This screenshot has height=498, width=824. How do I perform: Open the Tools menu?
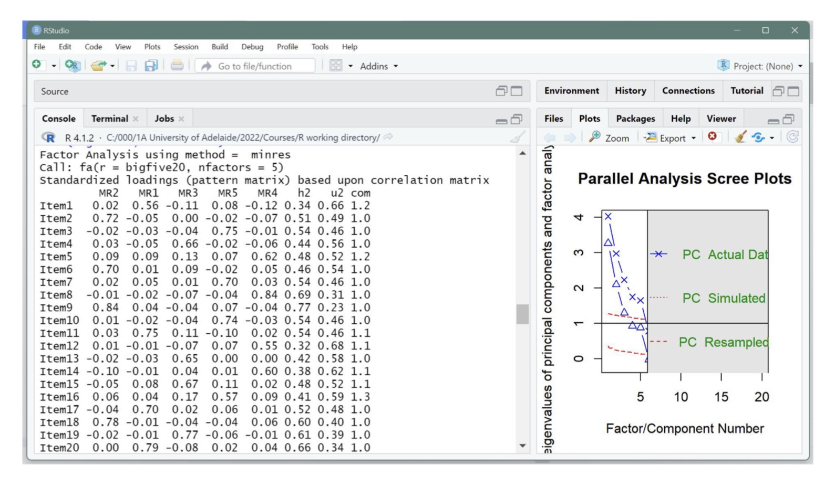pos(320,47)
